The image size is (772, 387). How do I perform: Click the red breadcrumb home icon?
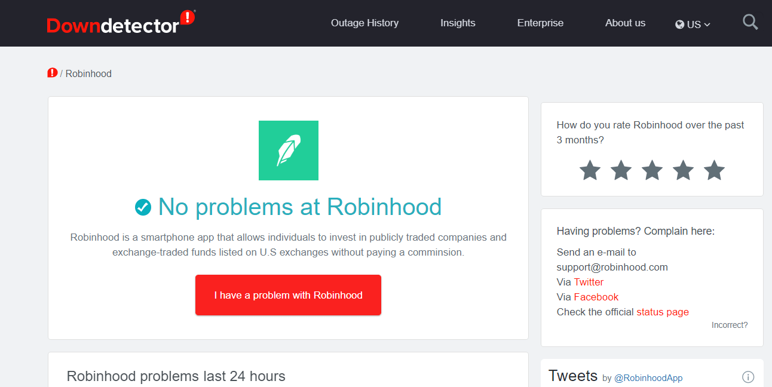click(x=53, y=73)
